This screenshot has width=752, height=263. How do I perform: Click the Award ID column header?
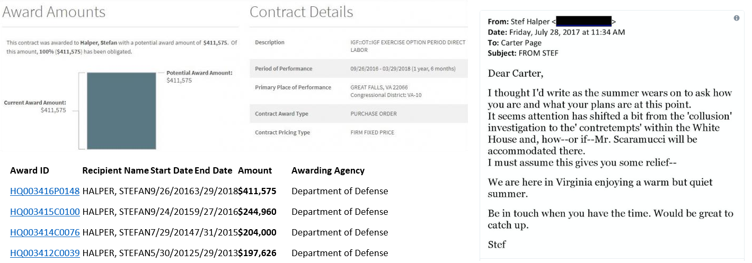[x=30, y=170]
